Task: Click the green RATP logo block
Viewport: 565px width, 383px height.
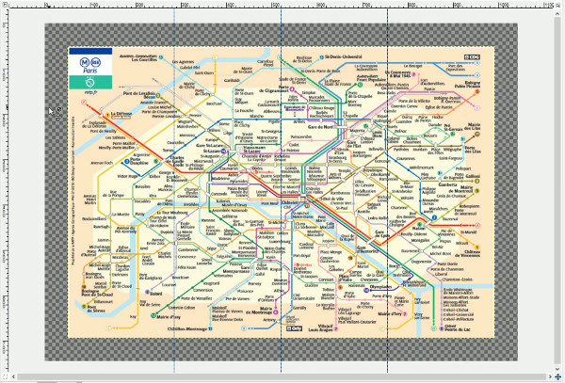Action: pos(90,82)
